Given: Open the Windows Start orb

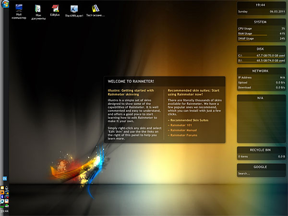Looking at the screenshot, I should [x=5, y=4].
